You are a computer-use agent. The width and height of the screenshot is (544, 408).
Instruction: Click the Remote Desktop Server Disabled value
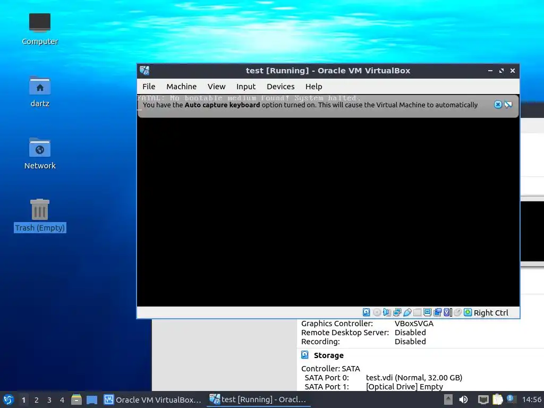point(410,333)
